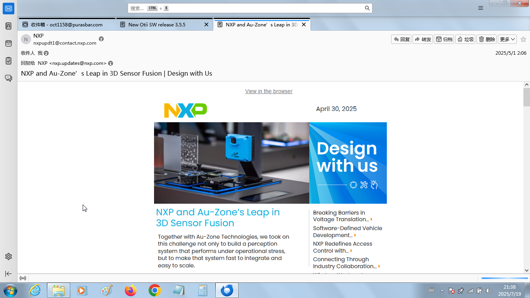Delete the message with 删除
The width and height of the screenshot is (530, 298).
[x=487, y=39]
